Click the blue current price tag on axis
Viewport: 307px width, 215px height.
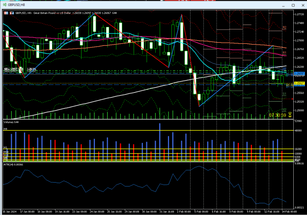[x=299, y=73]
